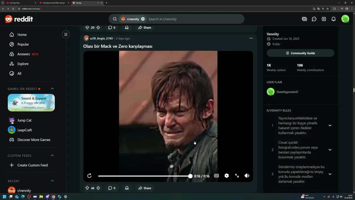Open Sword & Supper game card
This screenshot has width=355, height=200.
[31, 102]
